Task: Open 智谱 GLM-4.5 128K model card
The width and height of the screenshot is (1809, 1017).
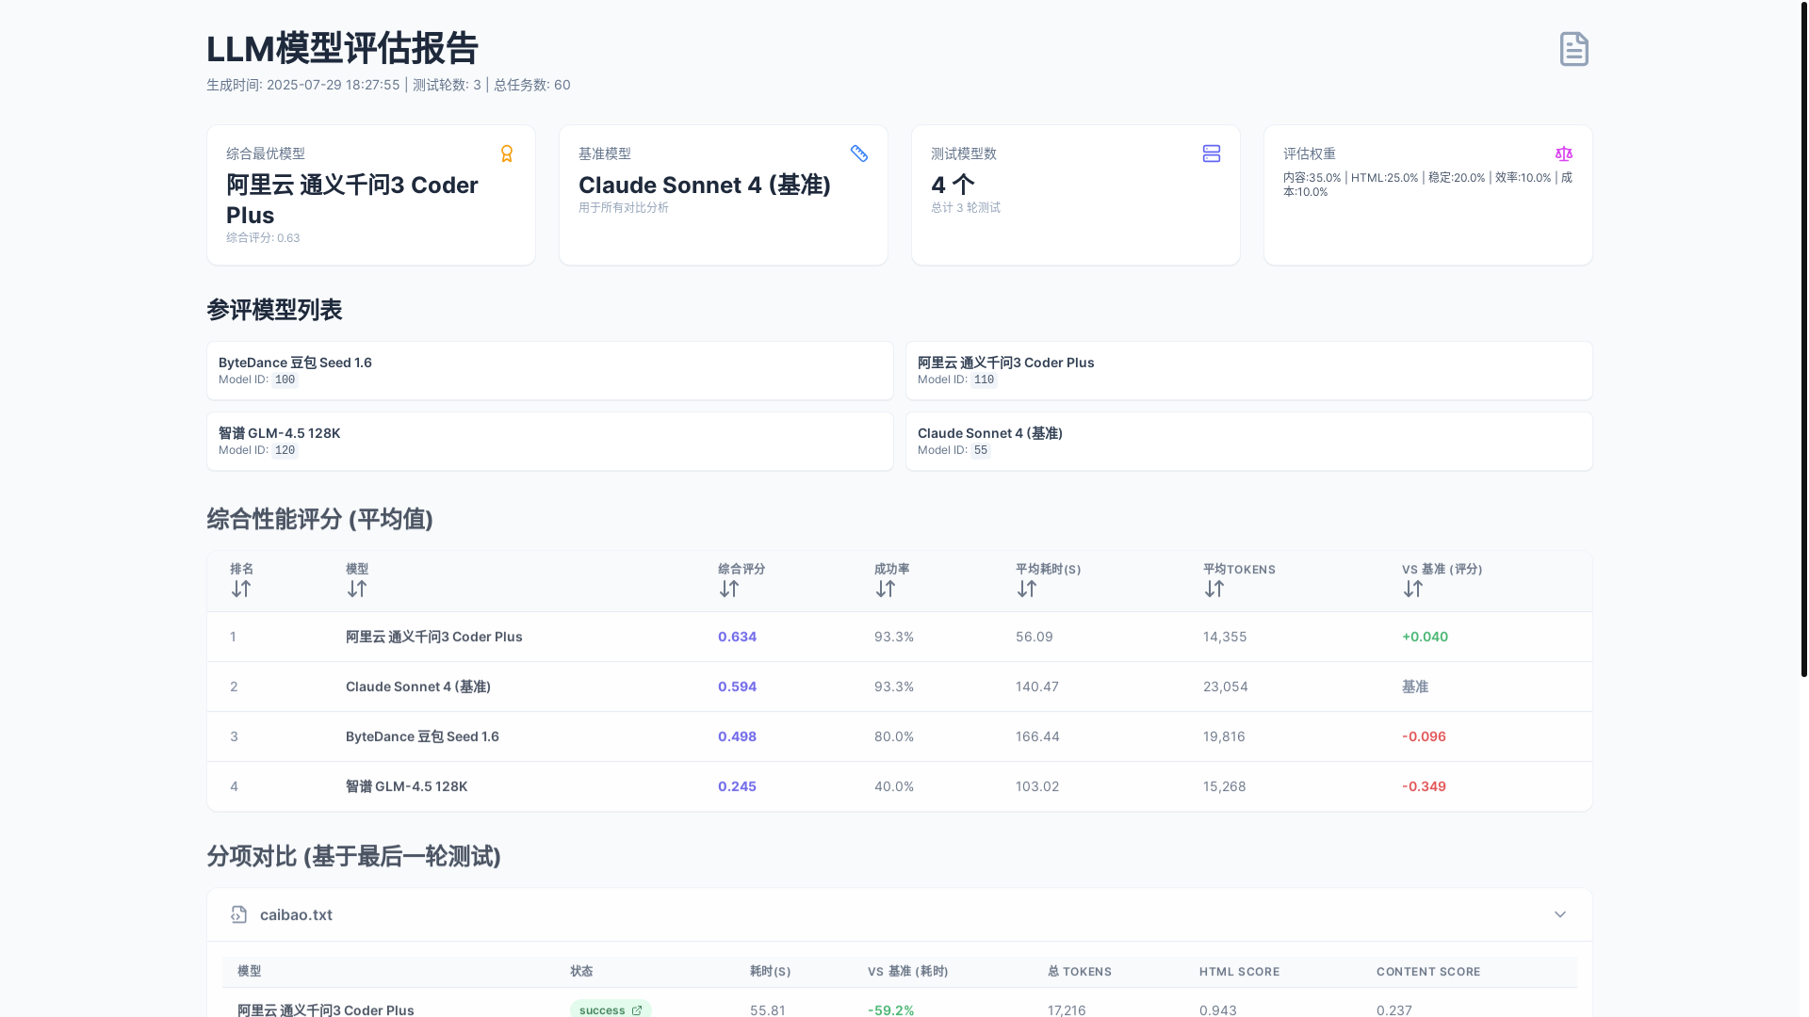Action: 550,441
